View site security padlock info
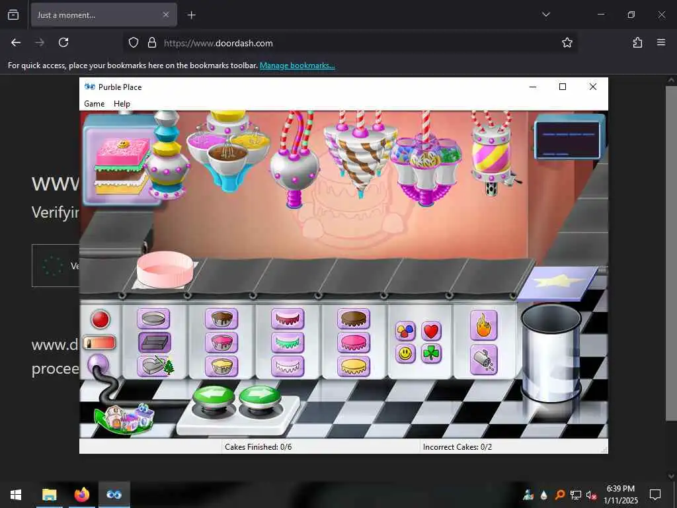This screenshot has height=508, width=677. pos(152,42)
